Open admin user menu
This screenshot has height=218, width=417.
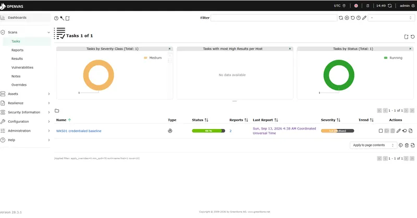click(407, 6)
